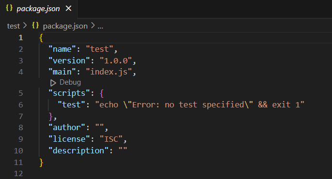Open the package.json breadcrumb item

coord(65,26)
